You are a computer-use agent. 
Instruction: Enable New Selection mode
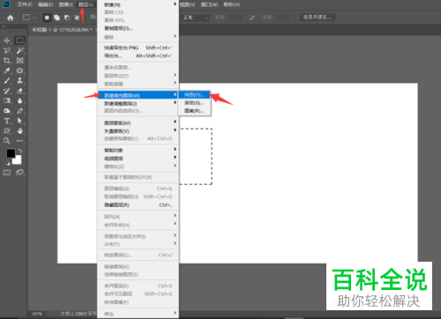[47, 18]
